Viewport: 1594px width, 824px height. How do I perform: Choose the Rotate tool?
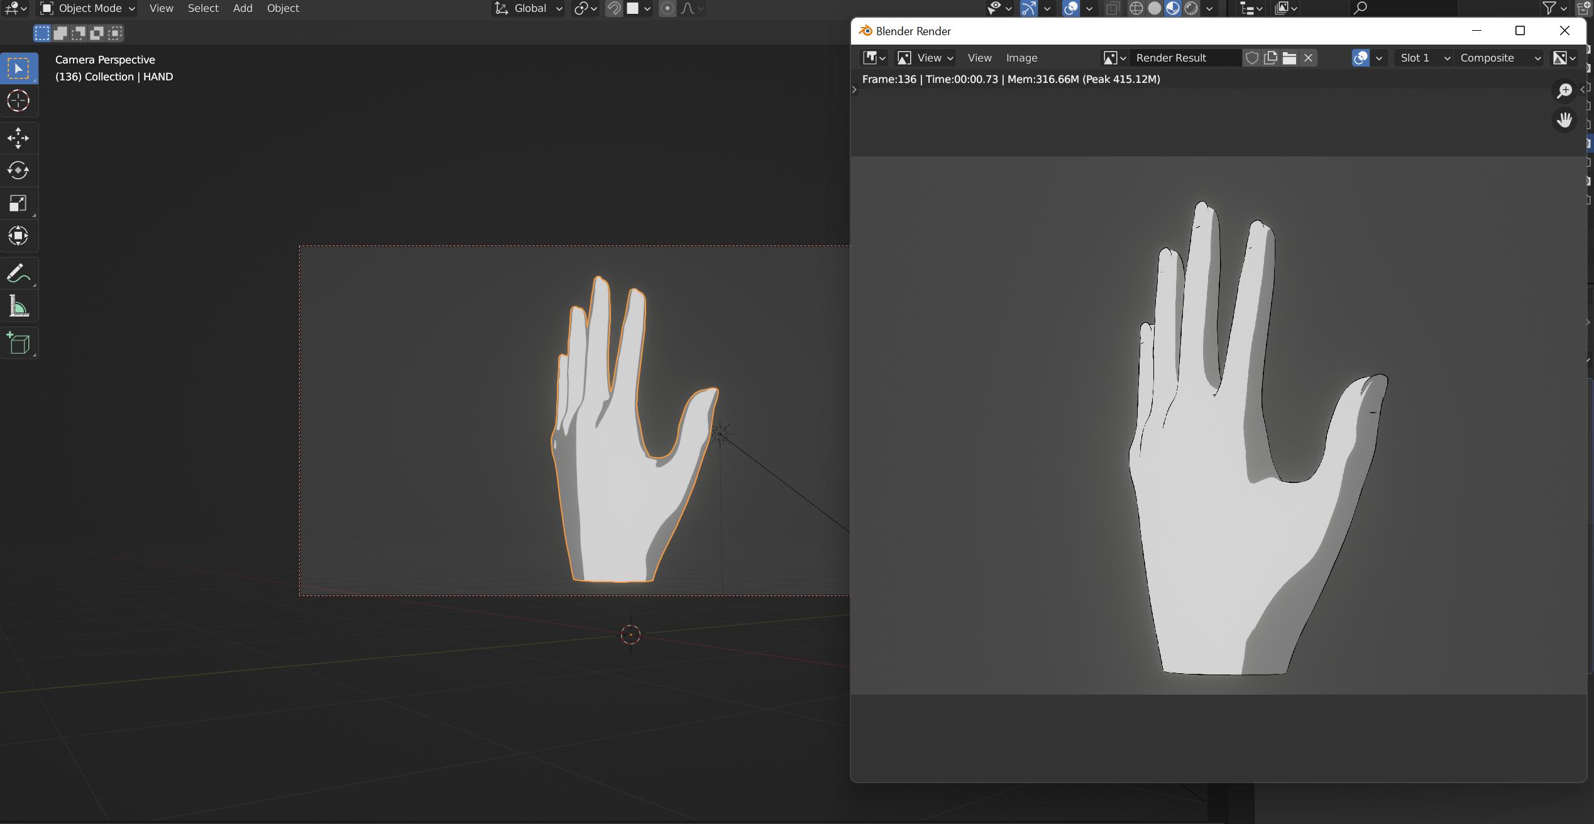19,171
